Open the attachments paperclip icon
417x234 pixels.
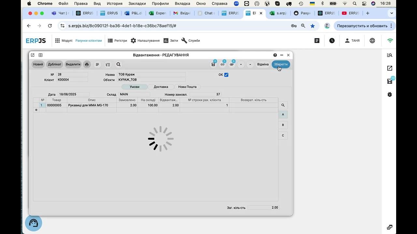232,64
